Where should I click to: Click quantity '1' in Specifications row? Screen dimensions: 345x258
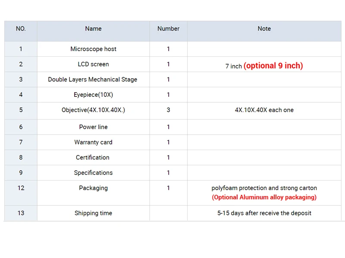pos(168,173)
